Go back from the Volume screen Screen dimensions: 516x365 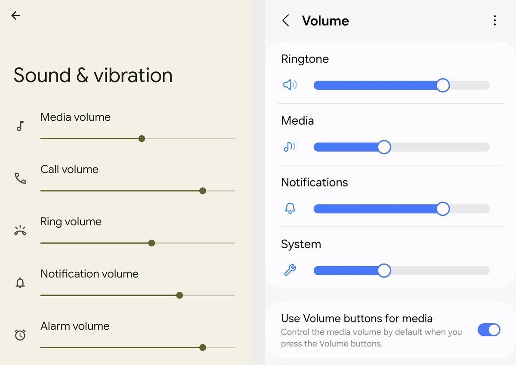[286, 20]
